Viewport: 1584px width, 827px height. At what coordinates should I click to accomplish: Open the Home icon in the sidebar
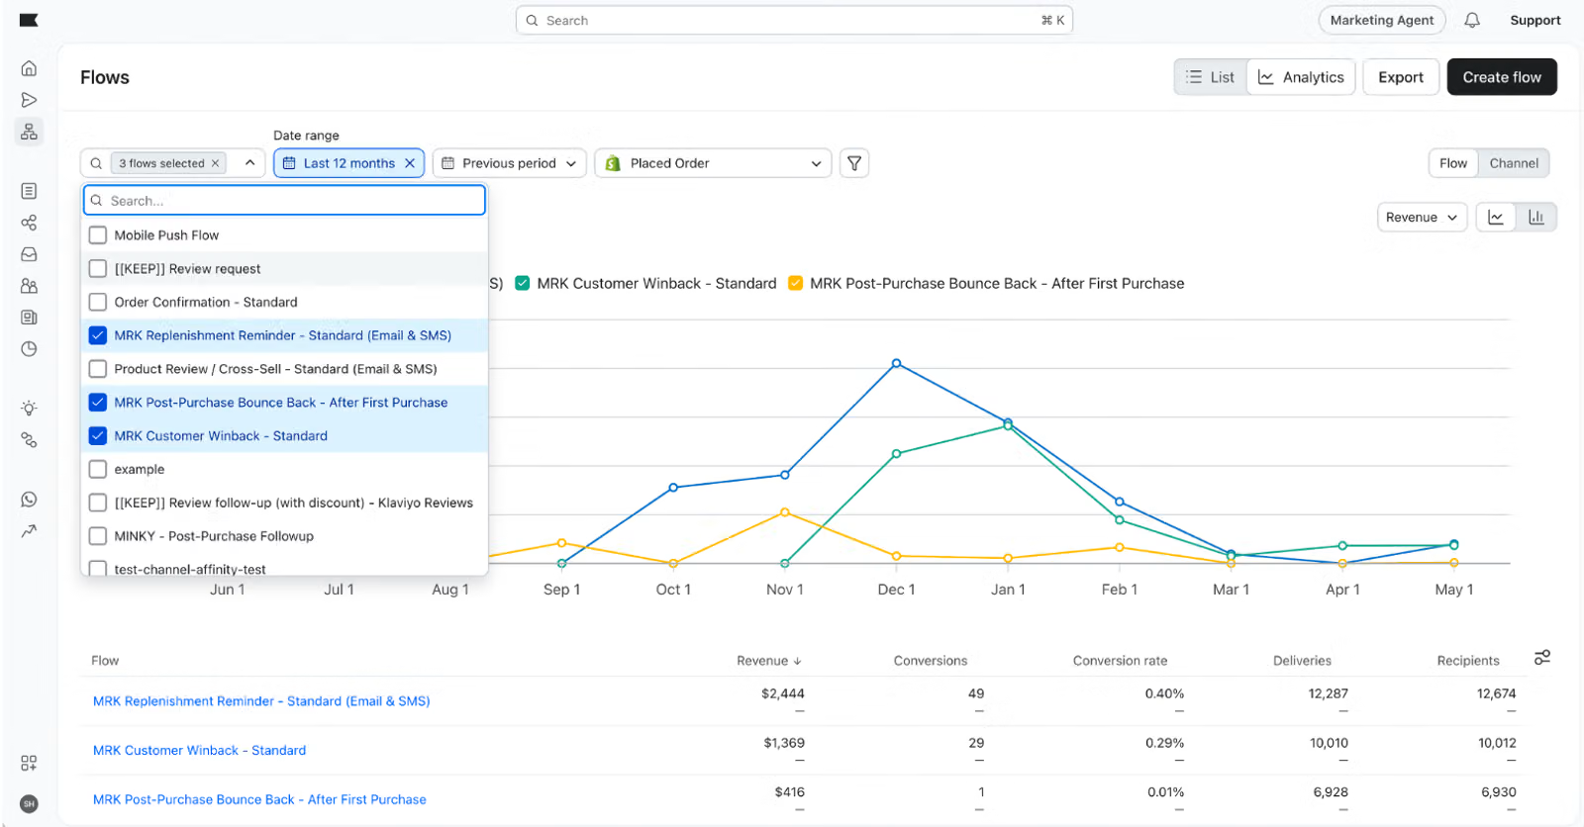point(29,68)
